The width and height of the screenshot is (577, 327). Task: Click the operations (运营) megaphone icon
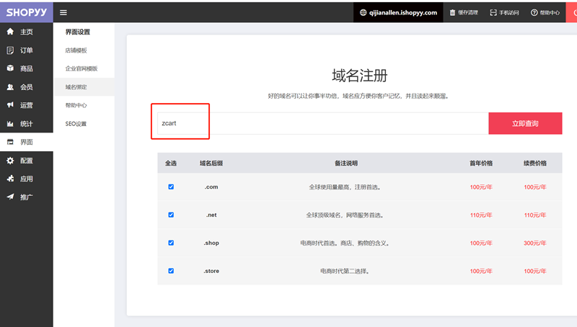click(10, 105)
